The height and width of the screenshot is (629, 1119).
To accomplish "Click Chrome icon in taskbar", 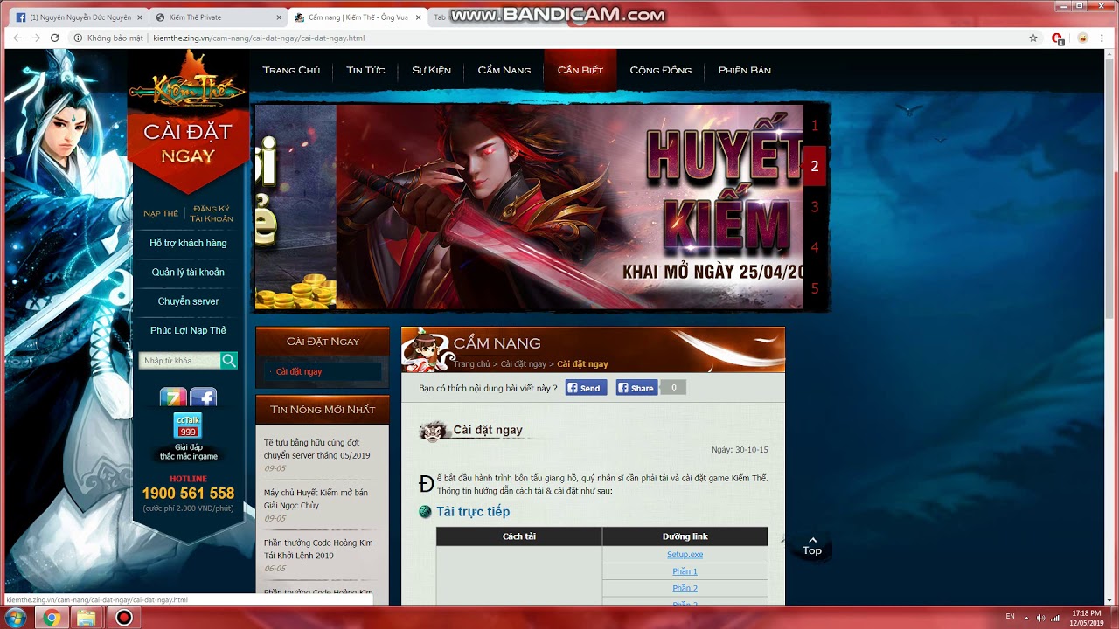I will click(x=52, y=618).
